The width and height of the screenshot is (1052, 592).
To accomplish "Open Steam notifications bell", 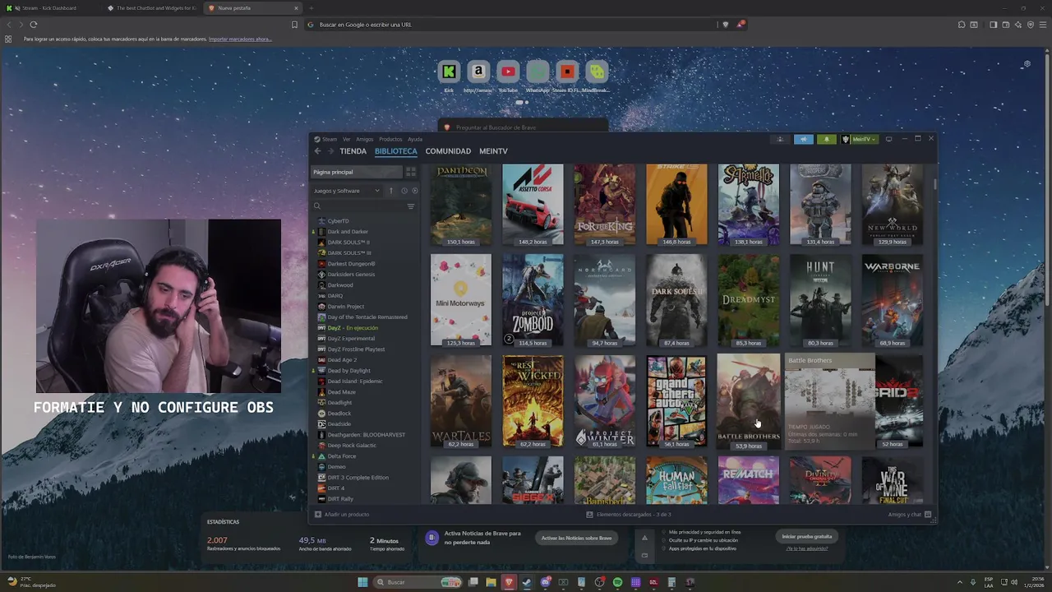I will tap(826, 139).
